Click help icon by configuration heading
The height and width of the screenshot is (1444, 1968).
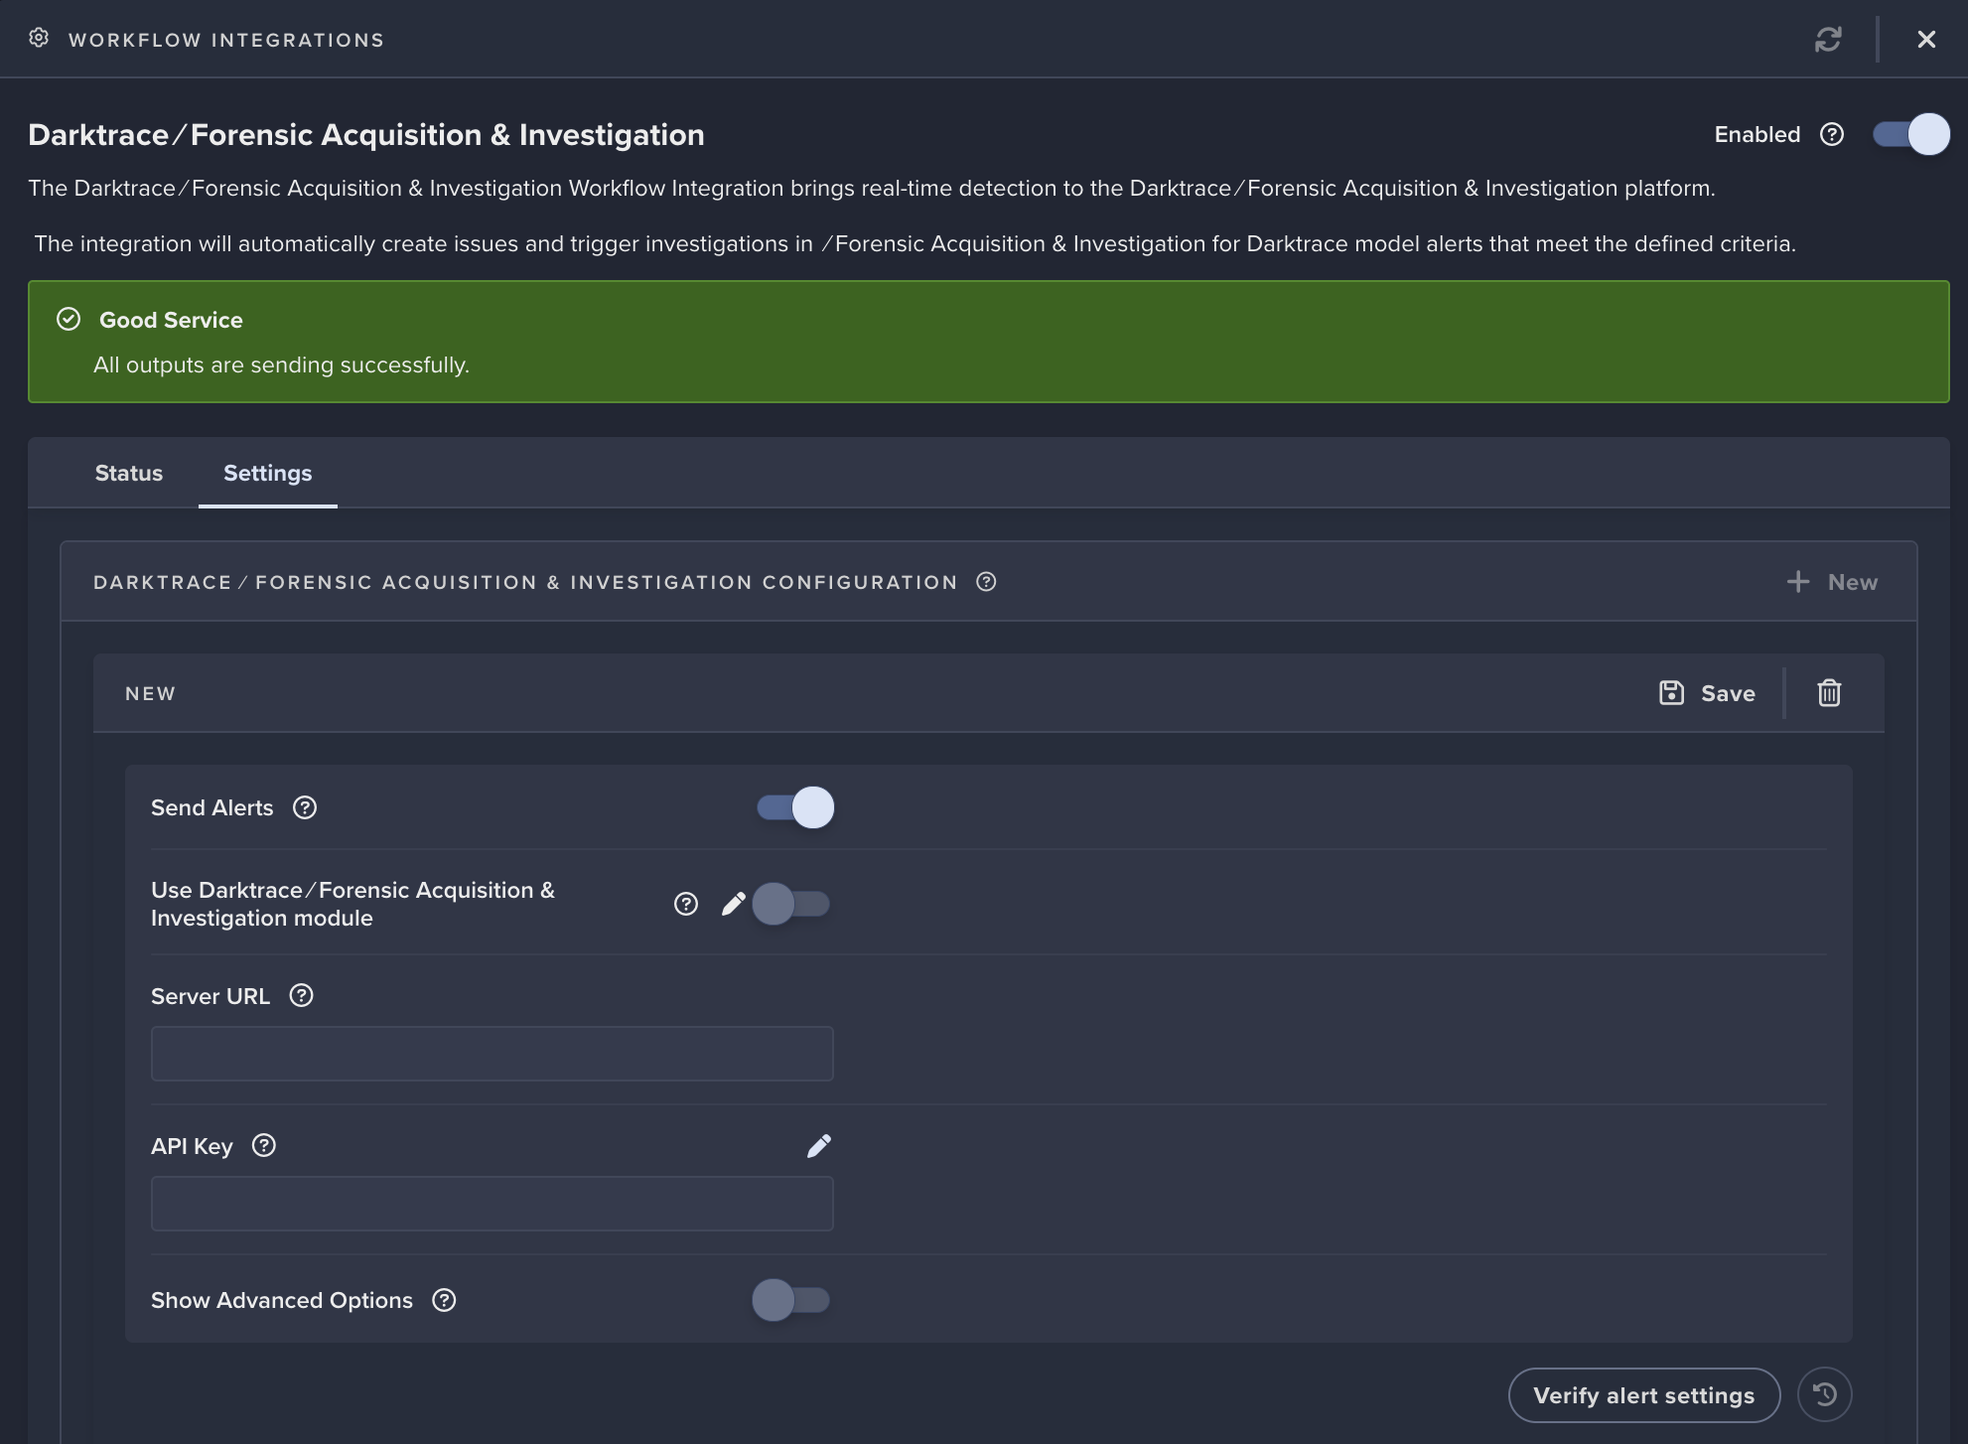coord(986,582)
